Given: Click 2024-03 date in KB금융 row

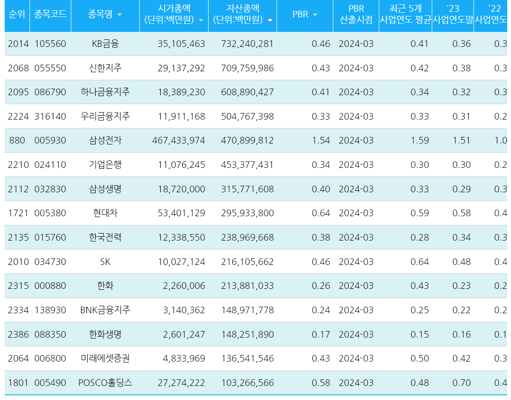Looking at the screenshot, I should pos(356,44).
